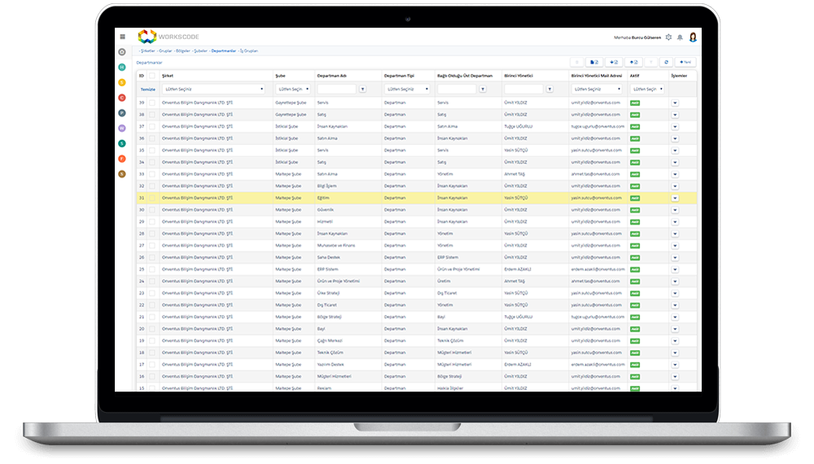The height and width of the screenshot is (464, 814).
Task: Apply filter icon beside Bağlı Olduğu Üst Departman field
Action: coord(483,90)
